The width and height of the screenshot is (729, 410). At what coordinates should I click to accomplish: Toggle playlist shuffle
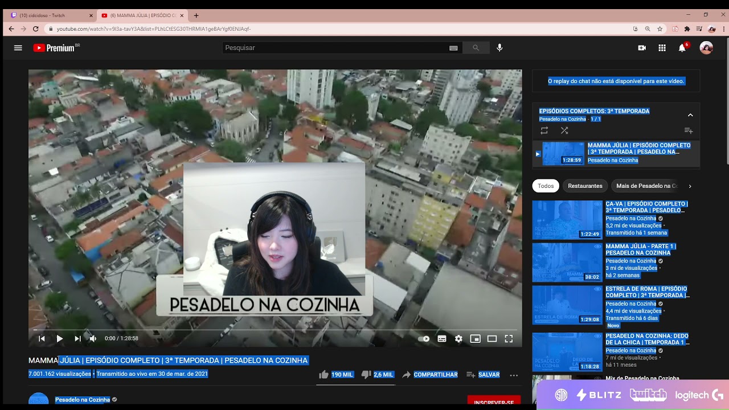[x=564, y=130]
